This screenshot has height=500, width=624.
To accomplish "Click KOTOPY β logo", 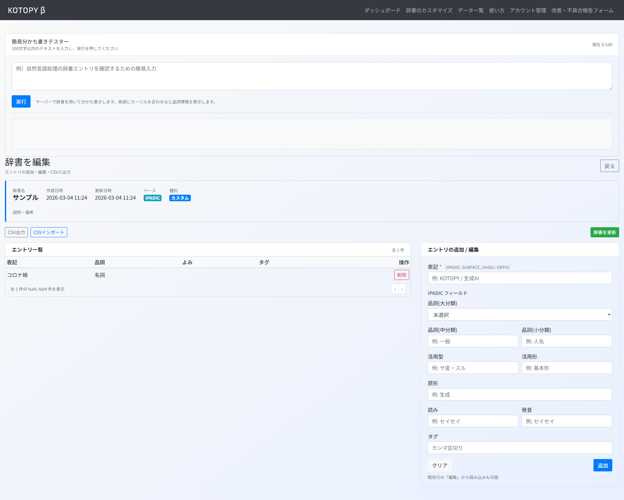I will pyautogui.click(x=26, y=10).
